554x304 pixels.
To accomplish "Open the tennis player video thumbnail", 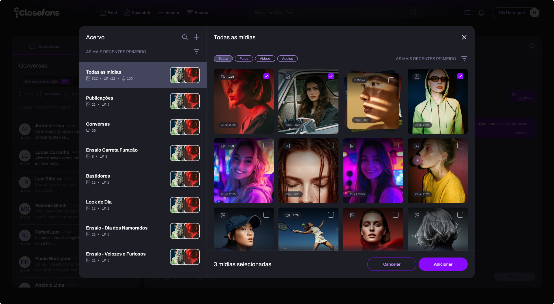I will point(308,229).
